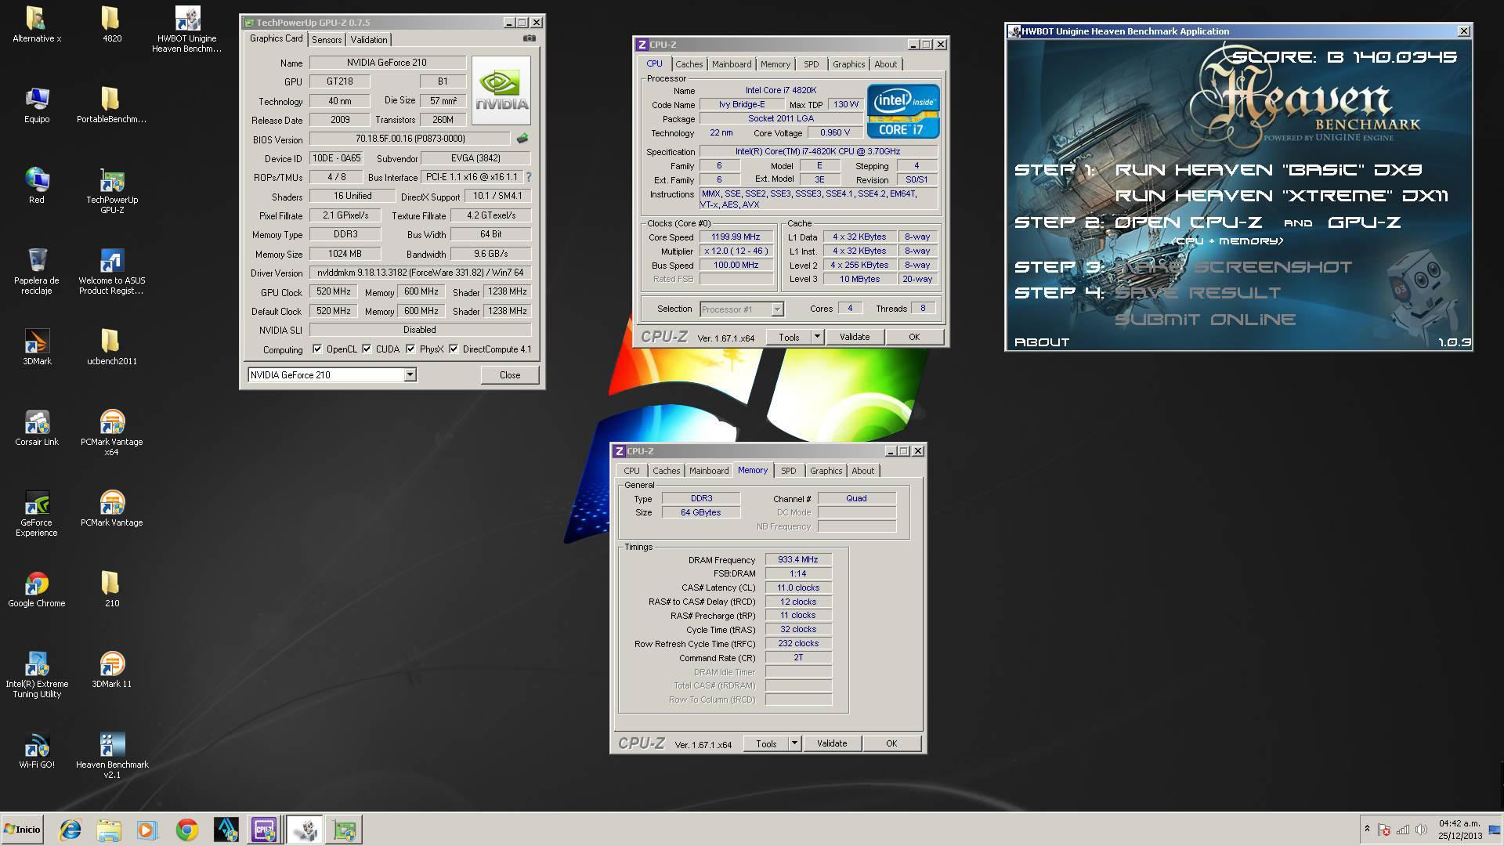Toggle the CUDA checkbox in GPU-Z
The width and height of the screenshot is (1504, 846).
pos(367,349)
